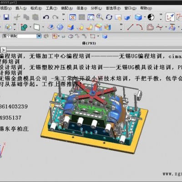Image resolution: width=182 pixels, height=182 pixels.
Task: Click the studio spline curve icon
Action: (x=159, y=27)
